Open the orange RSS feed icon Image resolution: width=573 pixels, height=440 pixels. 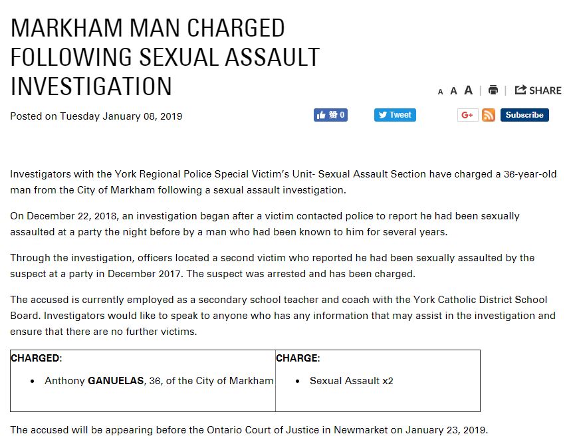[489, 115]
